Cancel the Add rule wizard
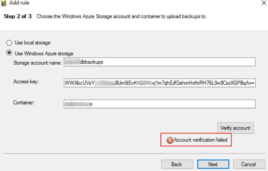Image resolution: width=268 pixels, height=171 pixels. (x=249, y=164)
